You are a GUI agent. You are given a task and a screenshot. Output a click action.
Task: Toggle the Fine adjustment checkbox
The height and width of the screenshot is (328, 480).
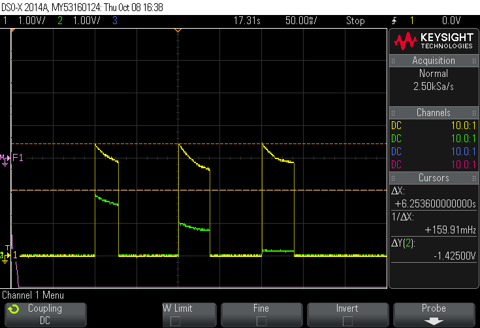(261, 321)
